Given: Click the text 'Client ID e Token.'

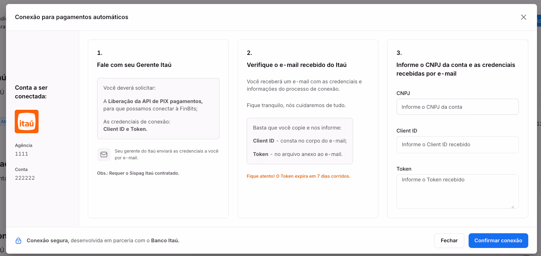Looking at the screenshot, I should 125,129.
